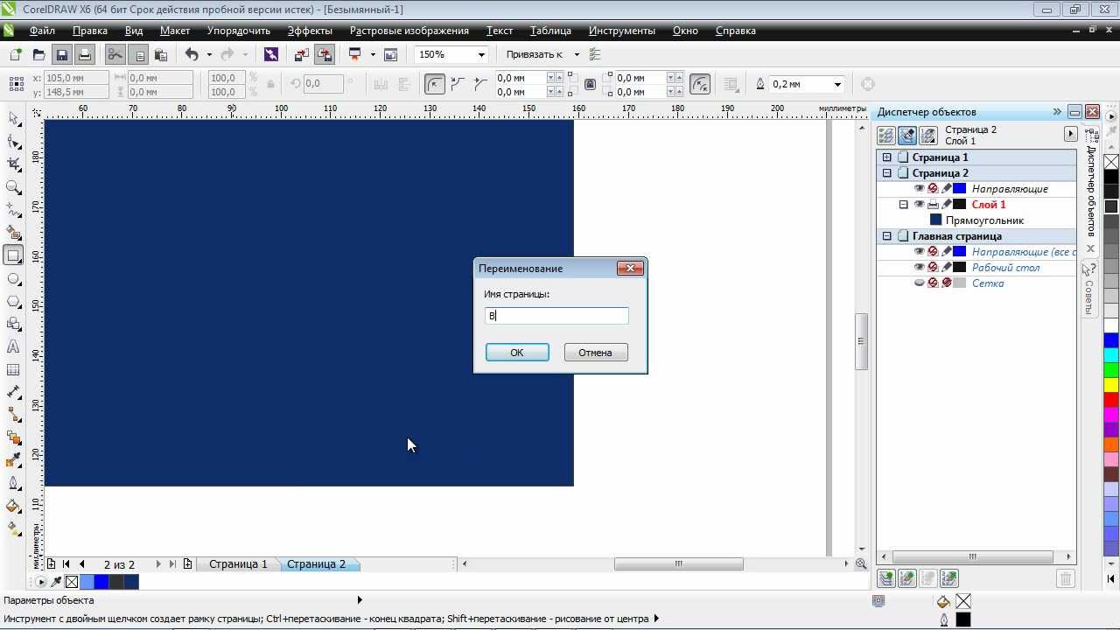Toggle editable pencil of Слой 1

946,205
